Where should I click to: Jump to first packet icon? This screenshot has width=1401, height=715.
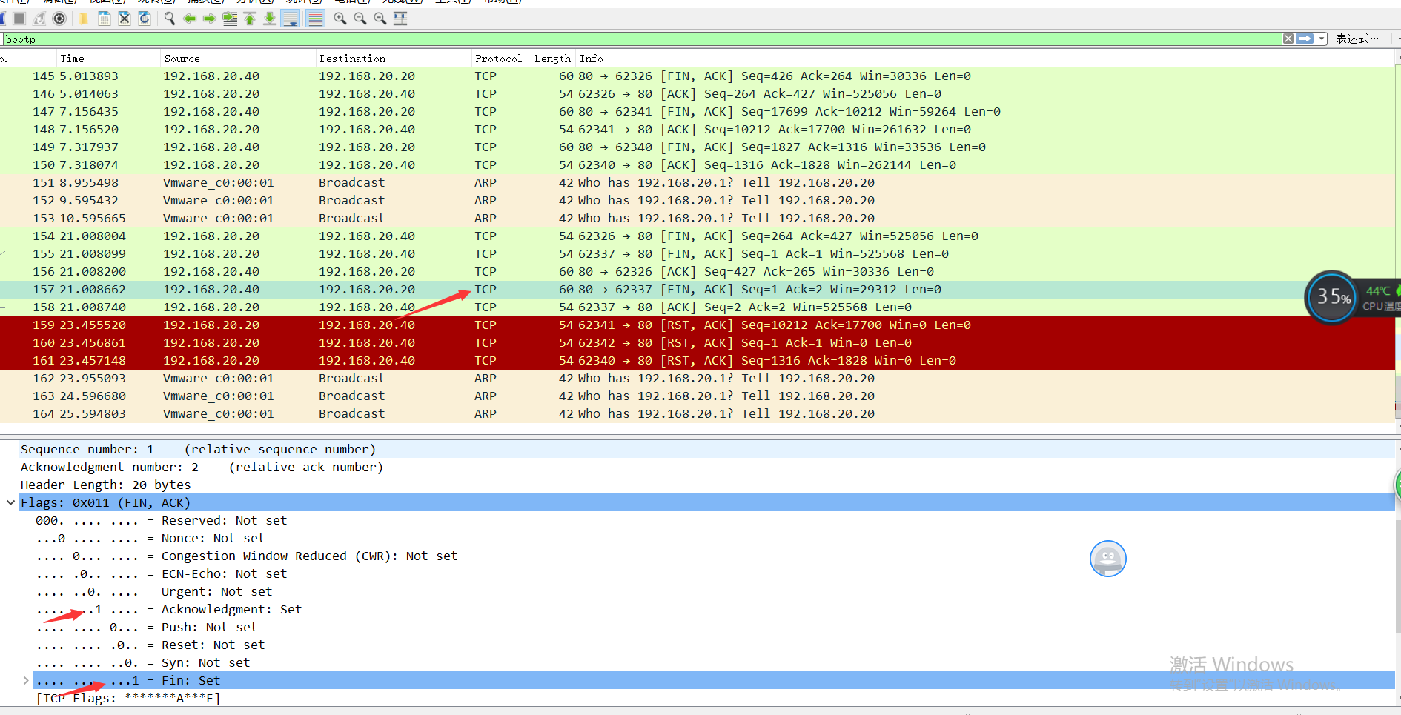(250, 19)
